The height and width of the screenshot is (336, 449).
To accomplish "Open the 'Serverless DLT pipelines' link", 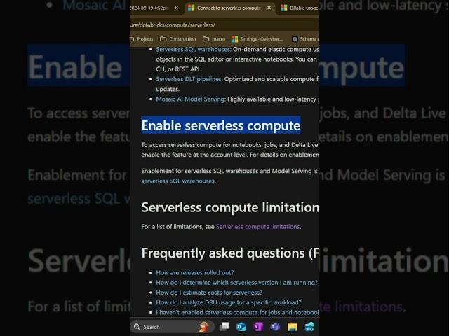I will (x=189, y=79).
